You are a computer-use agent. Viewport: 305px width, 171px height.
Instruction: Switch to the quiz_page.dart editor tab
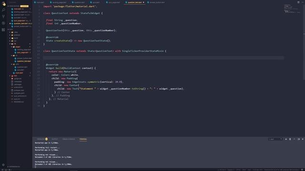[114, 2]
